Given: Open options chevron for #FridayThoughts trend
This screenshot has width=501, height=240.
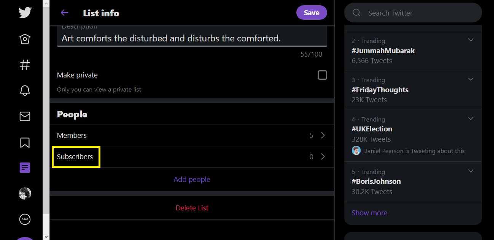Looking at the screenshot, I should tap(471, 79).
